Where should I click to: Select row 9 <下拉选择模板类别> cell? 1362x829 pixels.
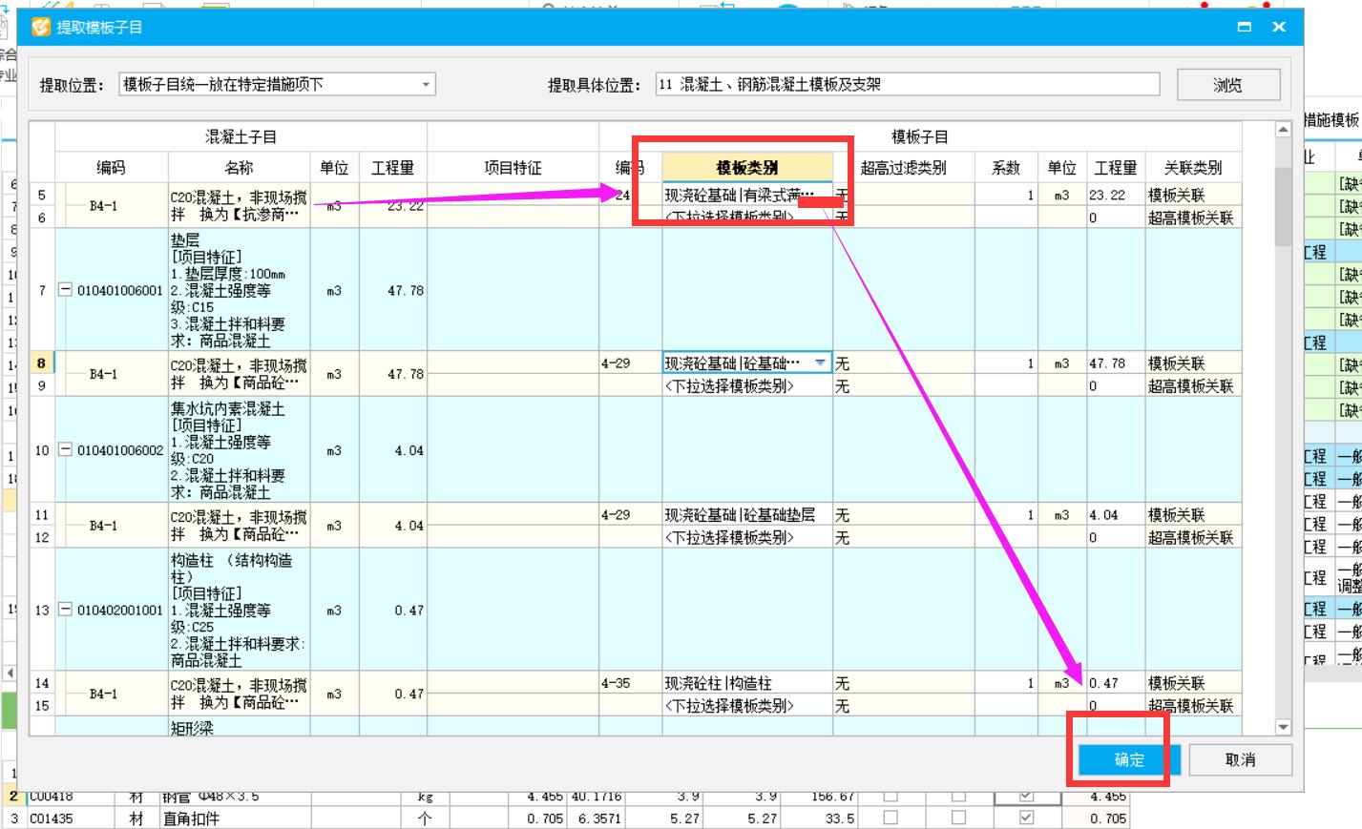click(747, 385)
